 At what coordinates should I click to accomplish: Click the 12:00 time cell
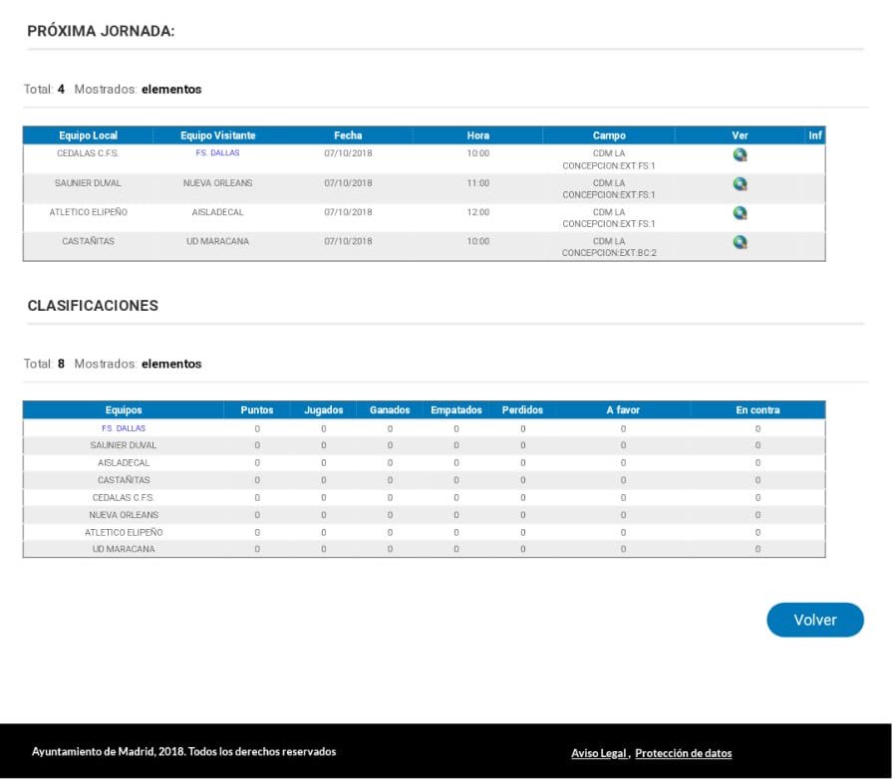coord(478,213)
